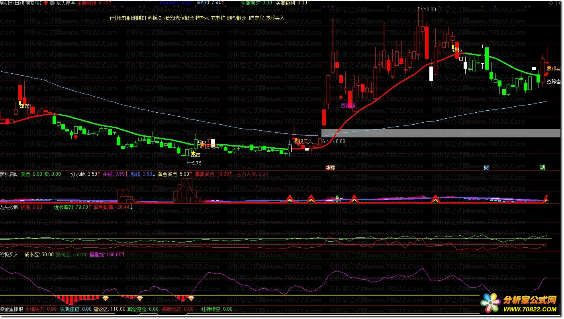The width and height of the screenshot is (564, 319).
Task: Open the circular dropdown before 龙头排序
Action: (x=52, y=2)
